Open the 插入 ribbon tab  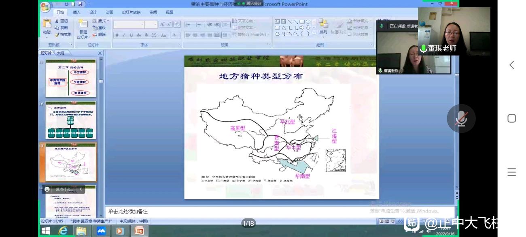click(76, 12)
